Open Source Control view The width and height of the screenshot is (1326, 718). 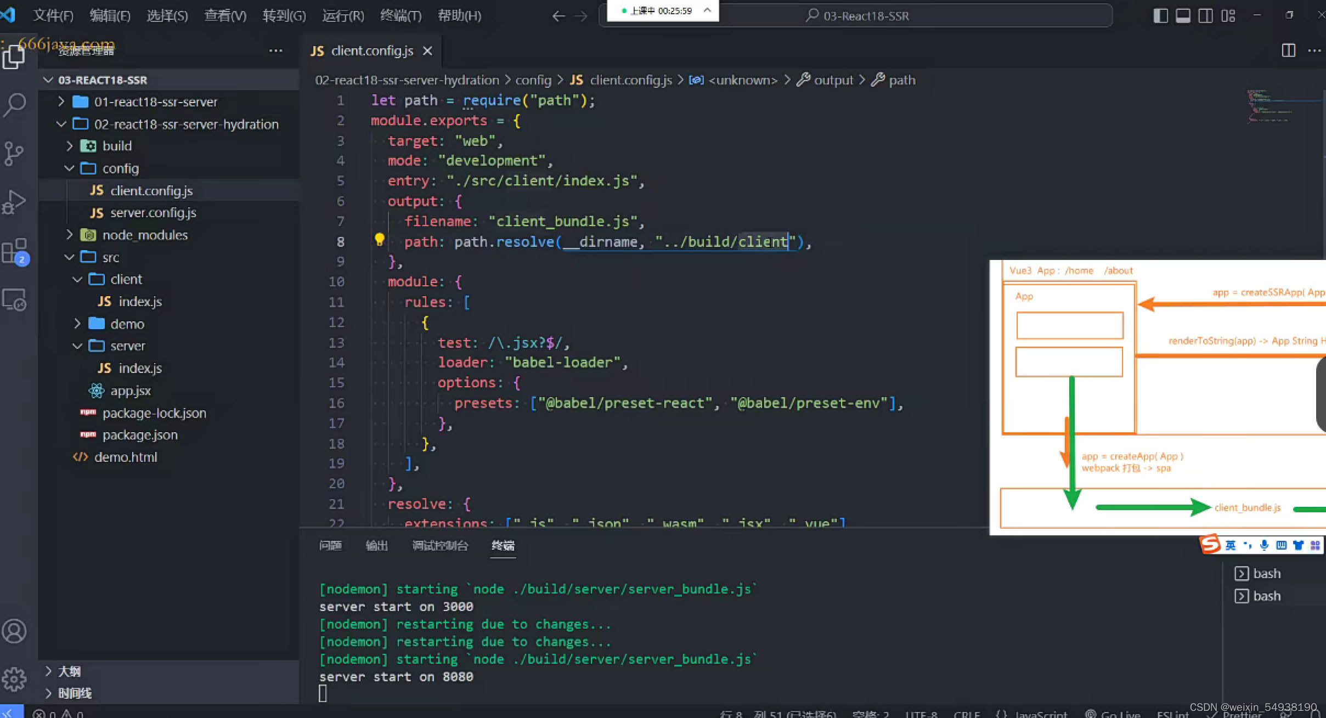pos(14,153)
